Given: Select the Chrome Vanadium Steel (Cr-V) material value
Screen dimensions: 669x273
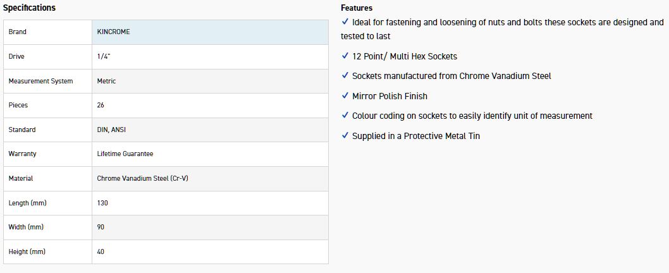Looking at the screenshot, I should [142, 178].
